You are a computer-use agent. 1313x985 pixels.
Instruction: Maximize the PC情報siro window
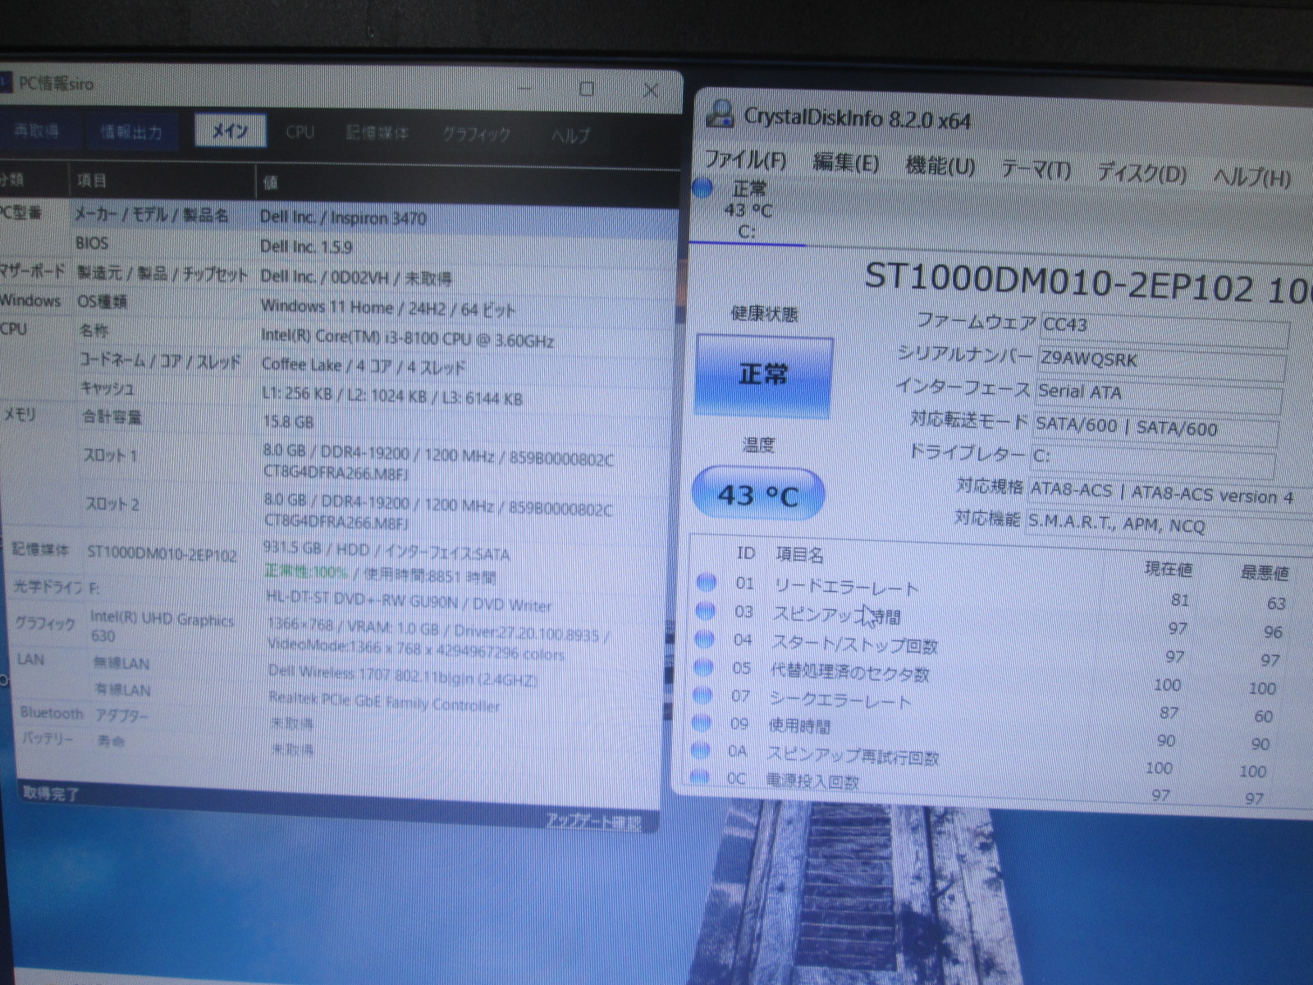tap(587, 89)
